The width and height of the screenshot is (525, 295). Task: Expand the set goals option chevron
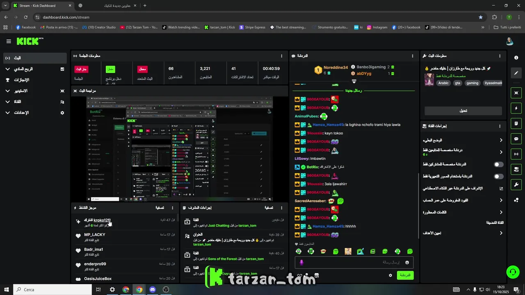point(501,233)
